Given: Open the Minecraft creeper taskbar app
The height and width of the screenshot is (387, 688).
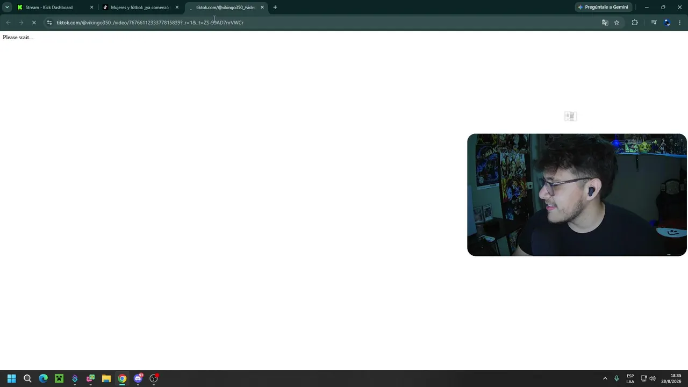Looking at the screenshot, I should pos(59,378).
